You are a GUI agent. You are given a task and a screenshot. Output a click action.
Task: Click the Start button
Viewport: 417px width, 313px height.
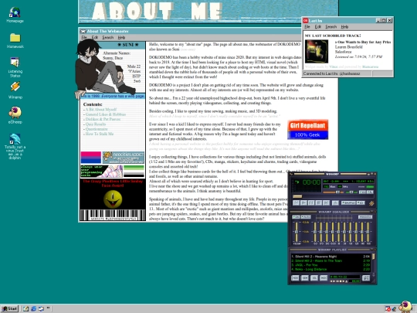[9, 308]
